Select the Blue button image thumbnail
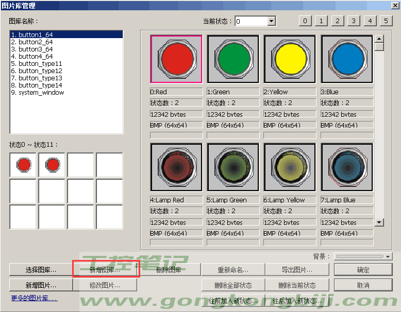This screenshot has height=312, width=401. (x=347, y=59)
